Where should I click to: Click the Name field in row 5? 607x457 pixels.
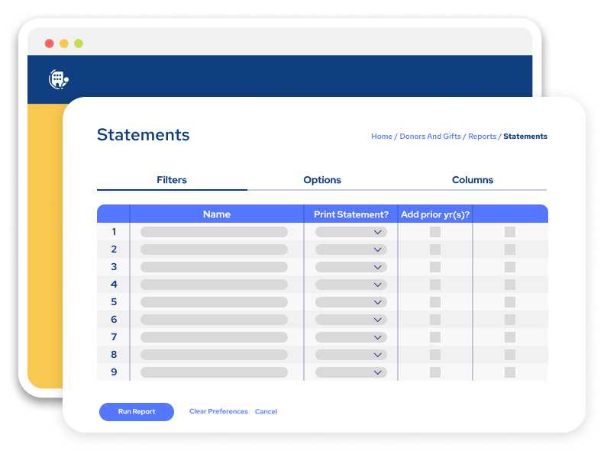pyautogui.click(x=214, y=302)
